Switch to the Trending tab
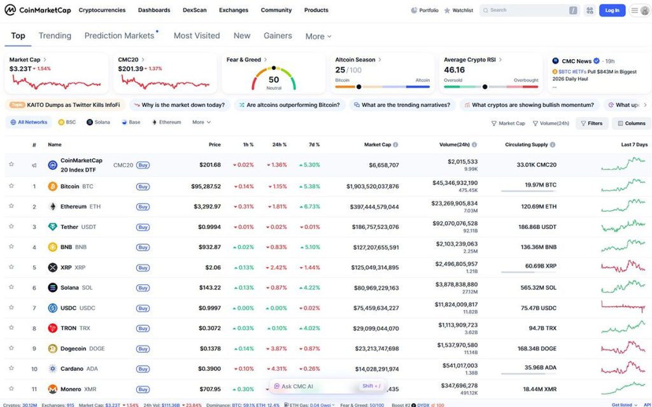The height and width of the screenshot is (407, 652). point(55,36)
